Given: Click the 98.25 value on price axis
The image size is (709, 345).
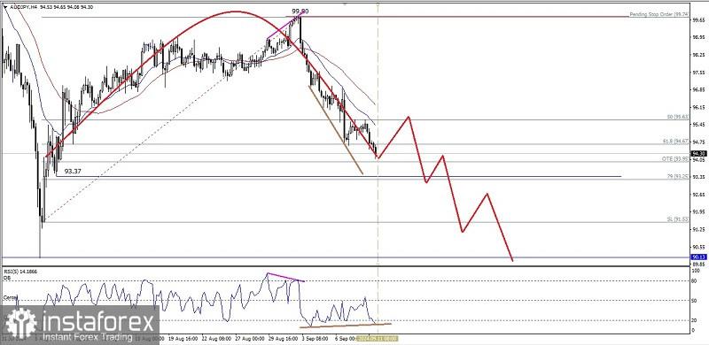Looking at the screenshot, I should [698, 55].
